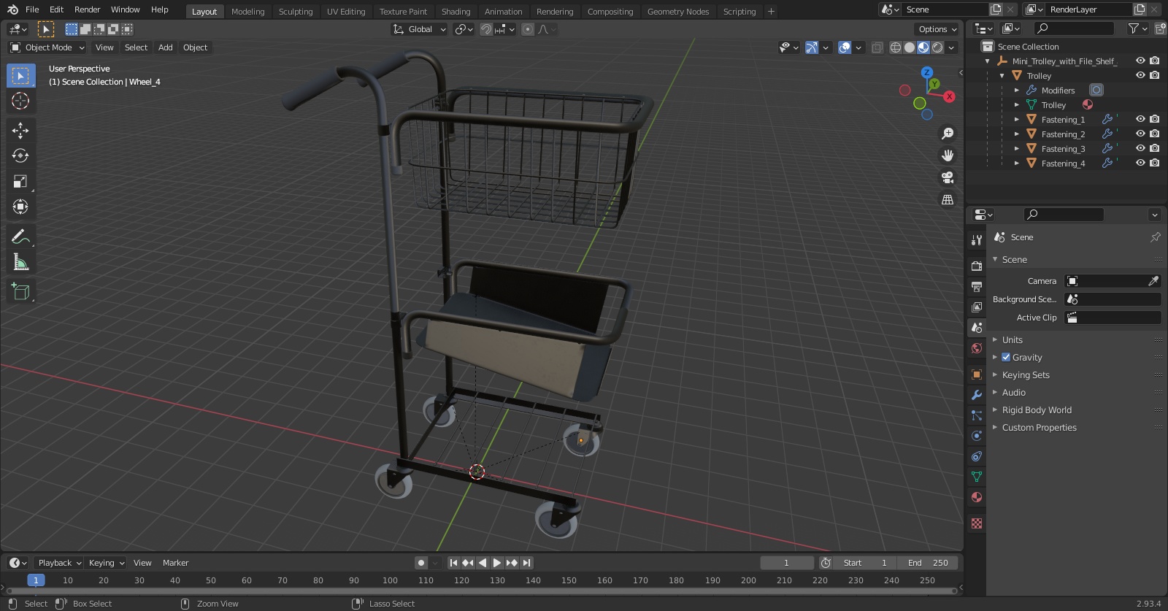Toggle X-ray display mode
The height and width of the screenshot is (611, 1168).
coord(877,47)
